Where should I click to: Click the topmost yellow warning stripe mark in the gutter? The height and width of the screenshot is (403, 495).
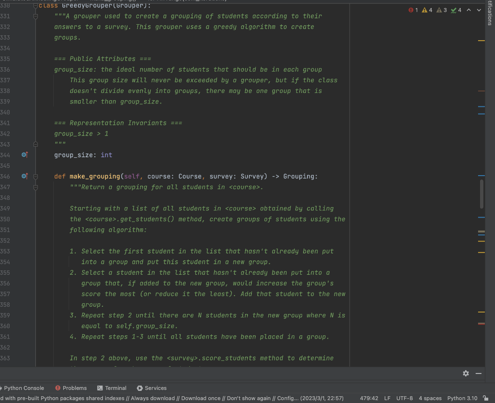[481, 41]
